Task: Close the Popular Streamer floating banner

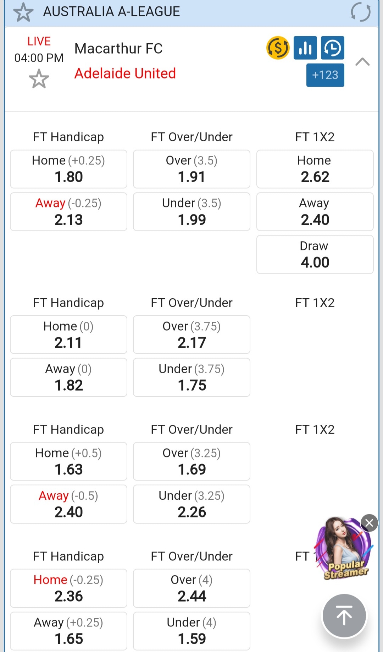Action: [x=369, y=523]
